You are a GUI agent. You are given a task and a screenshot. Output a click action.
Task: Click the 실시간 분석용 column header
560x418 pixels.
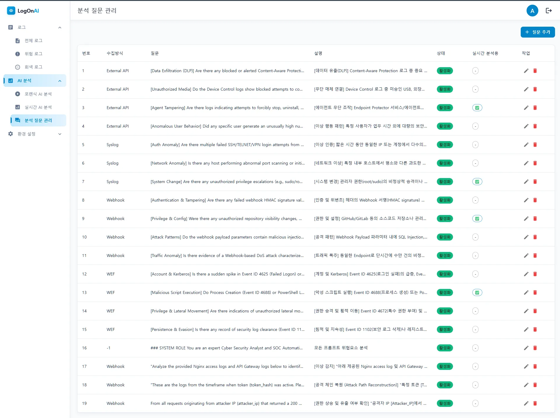tap(485, 53)
